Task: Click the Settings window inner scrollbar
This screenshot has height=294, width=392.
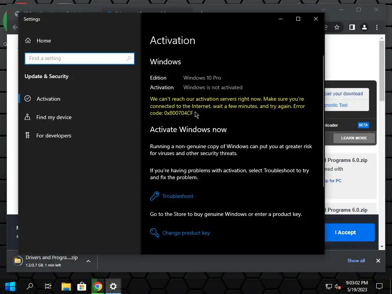Action: tap(323, 121)
